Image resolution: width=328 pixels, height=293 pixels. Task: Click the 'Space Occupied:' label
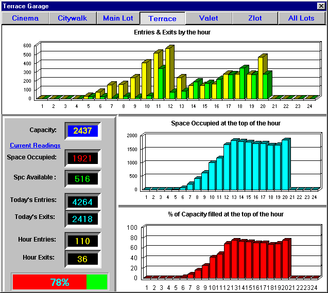point(31,157)
